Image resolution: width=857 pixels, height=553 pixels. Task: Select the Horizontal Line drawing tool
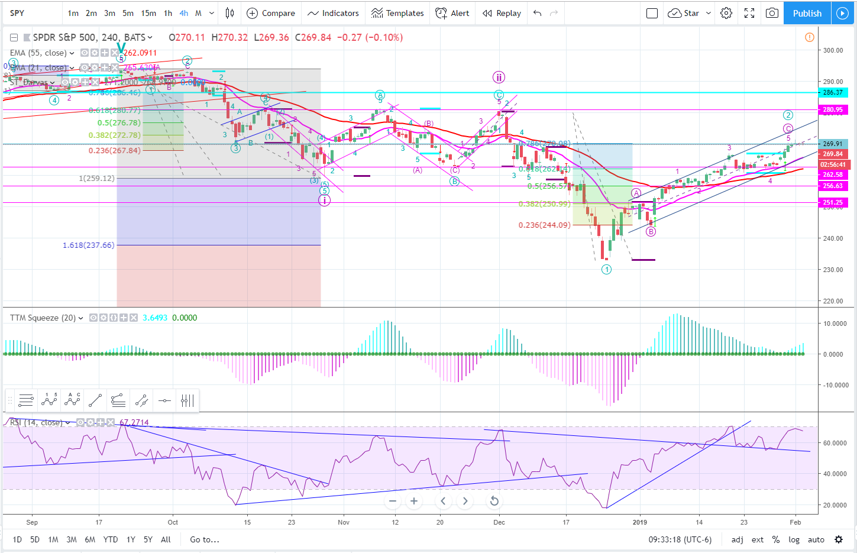click(x=164, y=401)
